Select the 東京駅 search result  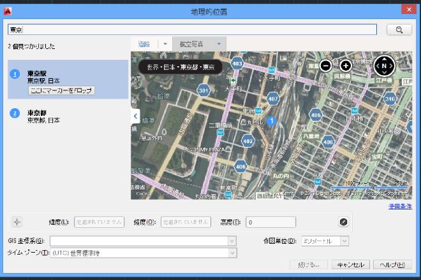coord(68,80)
